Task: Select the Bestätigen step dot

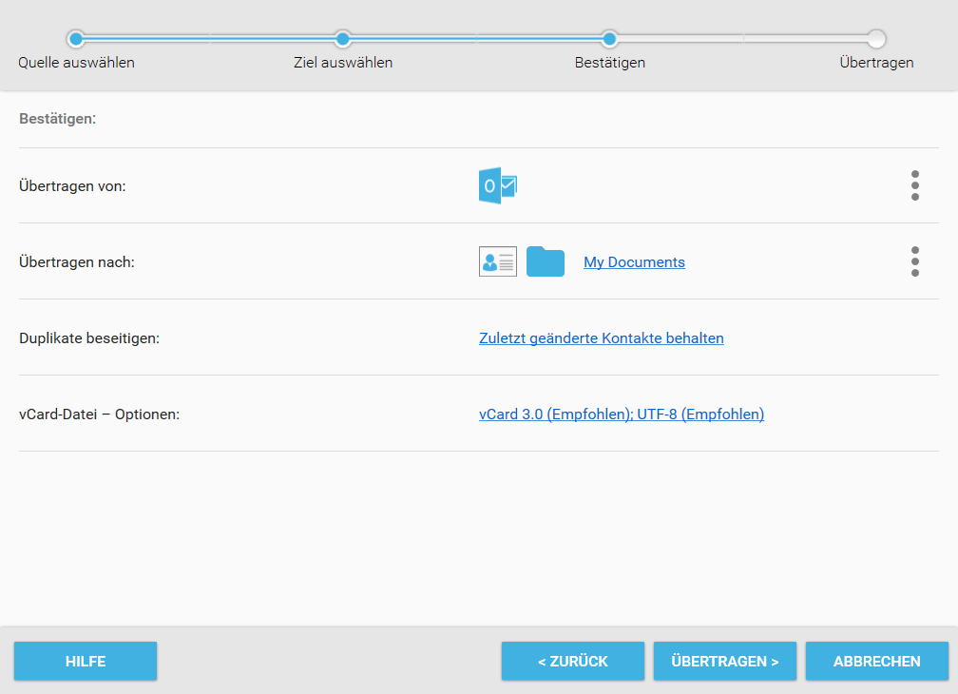Action: [609, 39]
